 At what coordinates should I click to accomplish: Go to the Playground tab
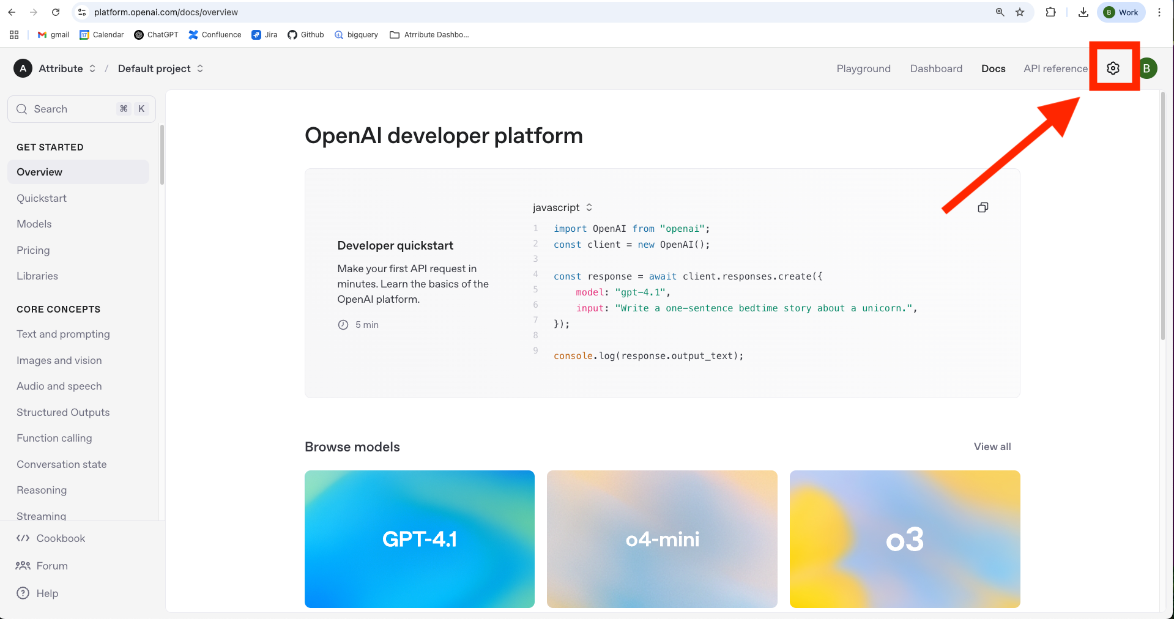tap(863, 69)
